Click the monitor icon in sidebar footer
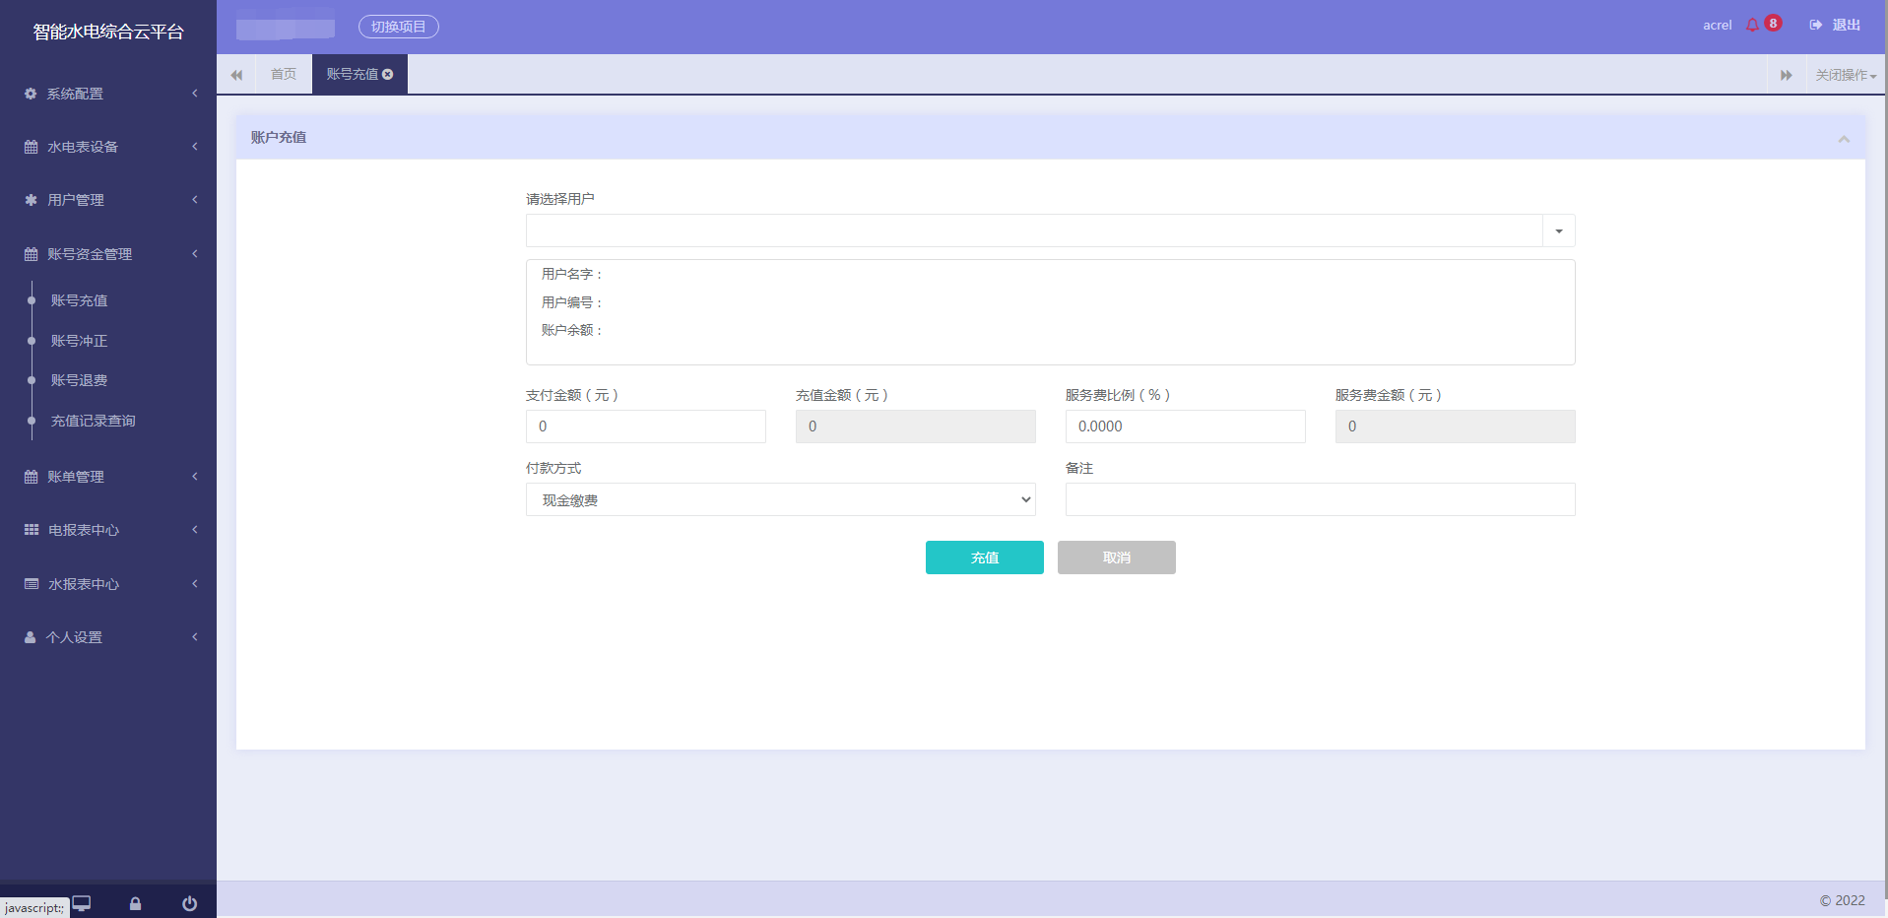 pyautogui.click(x=82, y=903)
